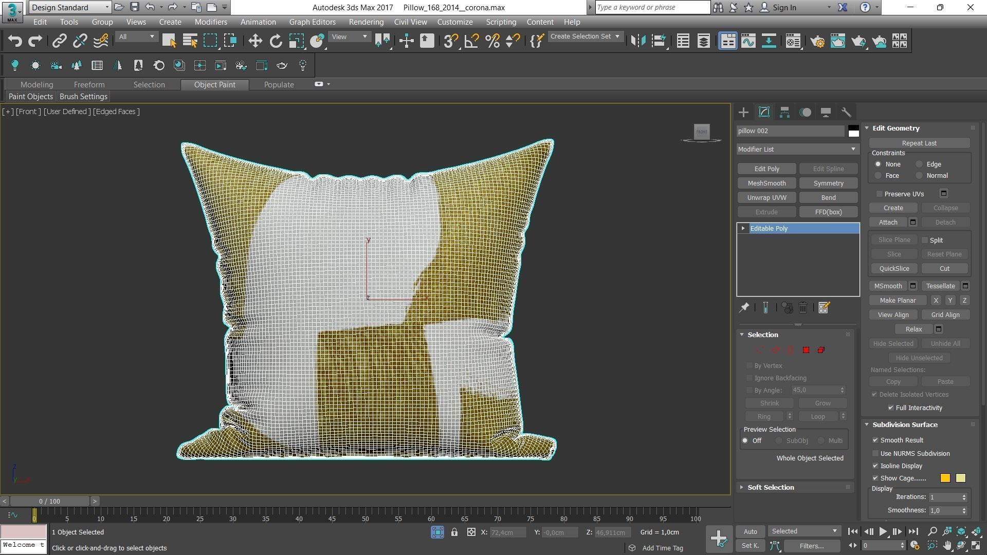The width and height of the screenshot is (987, 555).
Task: Click the Pin Stack icon
Action: click(x=744, y=308)
